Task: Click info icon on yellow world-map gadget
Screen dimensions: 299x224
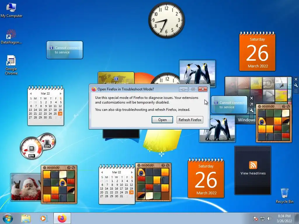Action: 116,79
